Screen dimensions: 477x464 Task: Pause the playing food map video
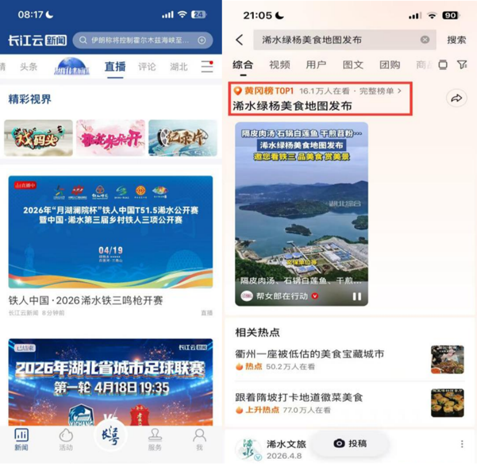(357, 296)
